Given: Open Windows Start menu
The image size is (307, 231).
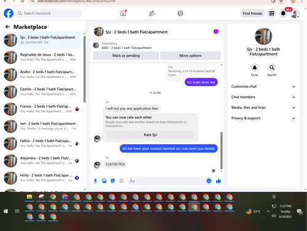Looking at the screenshot, I should click(6, 211).
